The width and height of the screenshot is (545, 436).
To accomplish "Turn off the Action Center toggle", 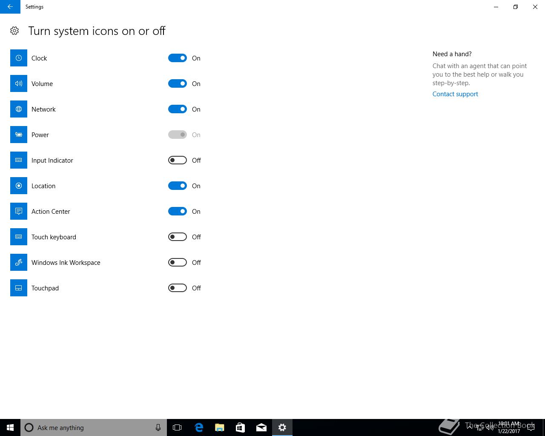I will click(x=178, y=211).
